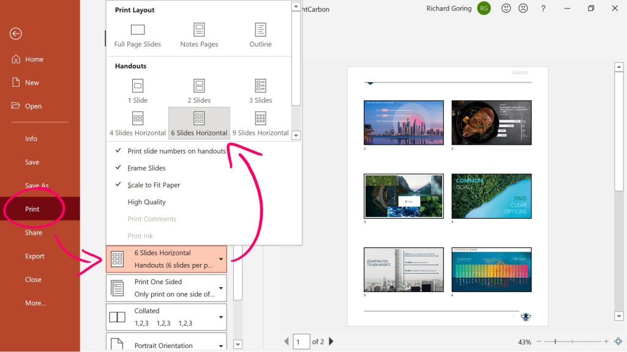Click the current page number input field
This screenshot has height=352, width=627.
point(301,342)
